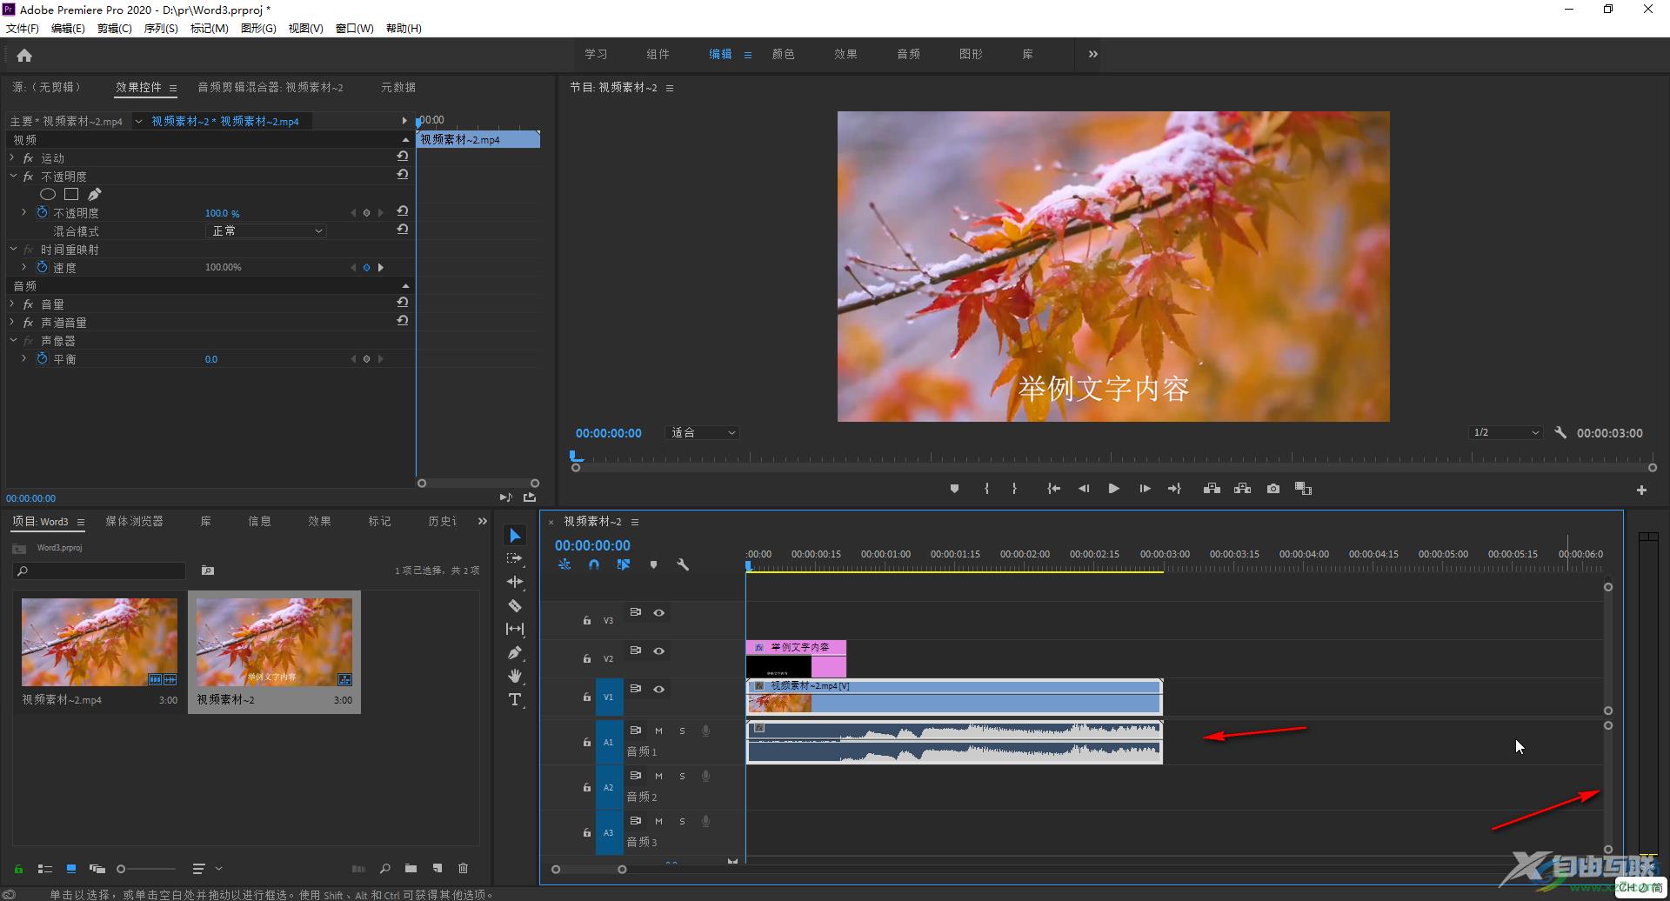Switch to 颜色 workspace tab
This screenshot has width=1670, height=901.
(x=783, y=54)
